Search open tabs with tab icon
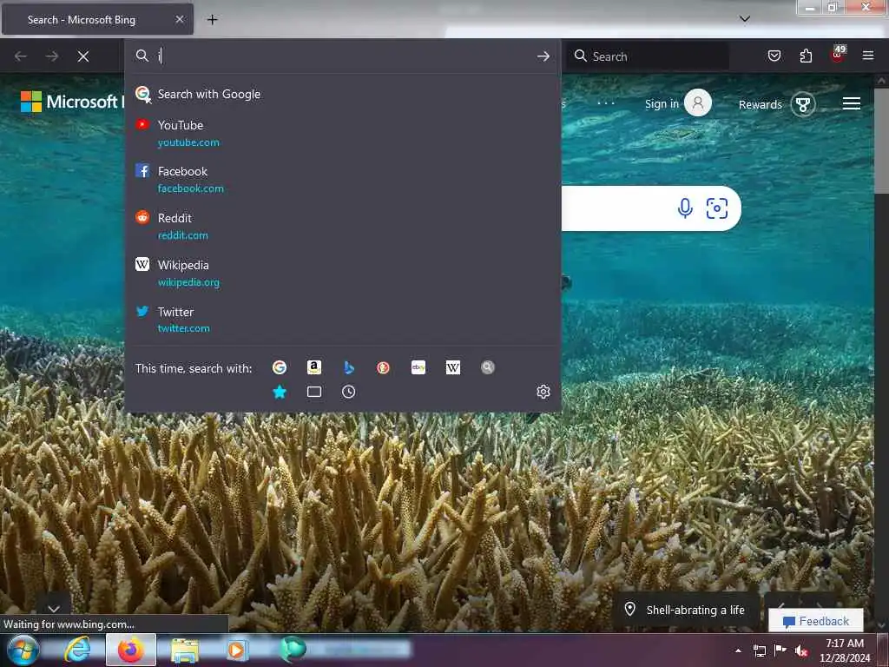The width and height of the screenshot is (889, 667). pyautogui.click(x=314, y=392)
